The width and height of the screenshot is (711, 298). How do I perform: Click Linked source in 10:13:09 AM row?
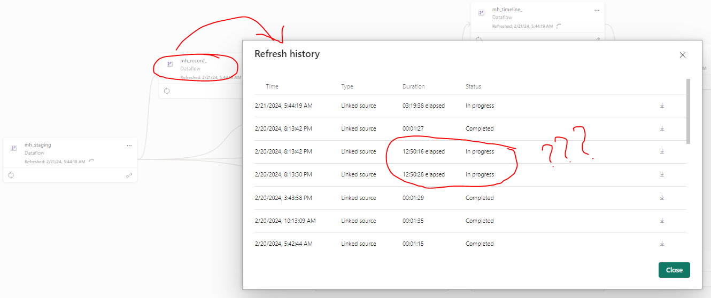tap(359, 221)
